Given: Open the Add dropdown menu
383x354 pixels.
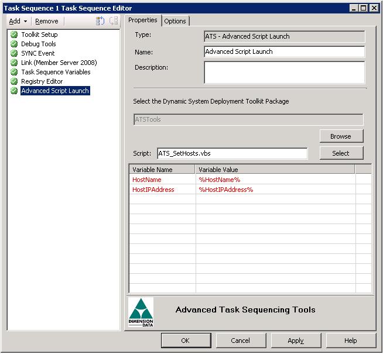Looking at the screenshot, I should 18,21.
